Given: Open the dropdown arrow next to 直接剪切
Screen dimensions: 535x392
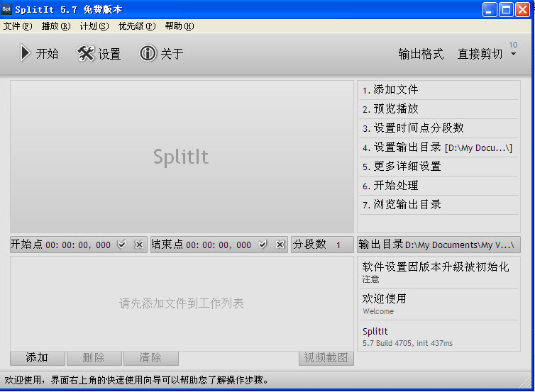Looking at the screenshot, I should click(514, 54).
